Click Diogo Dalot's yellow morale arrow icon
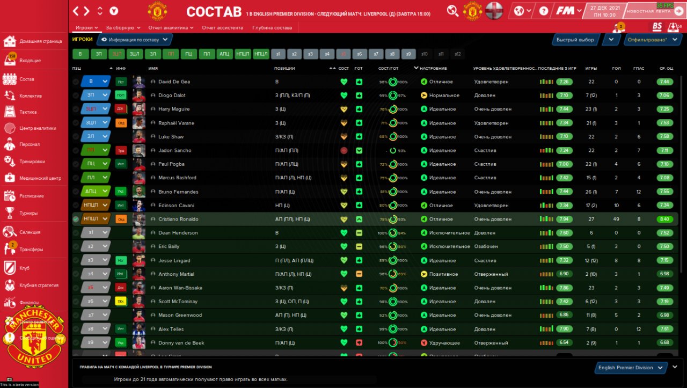 click(x=424, y=96)
